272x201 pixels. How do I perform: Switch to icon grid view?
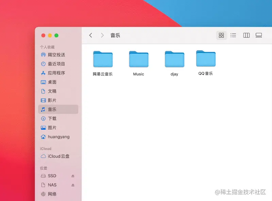pos(221,35)
